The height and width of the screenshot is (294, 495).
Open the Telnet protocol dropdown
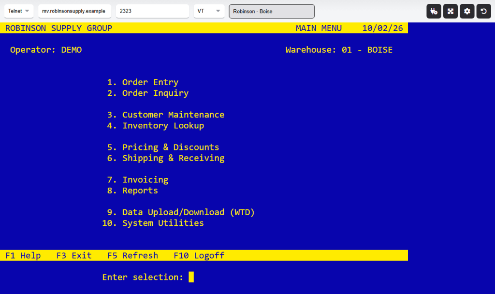19,11
